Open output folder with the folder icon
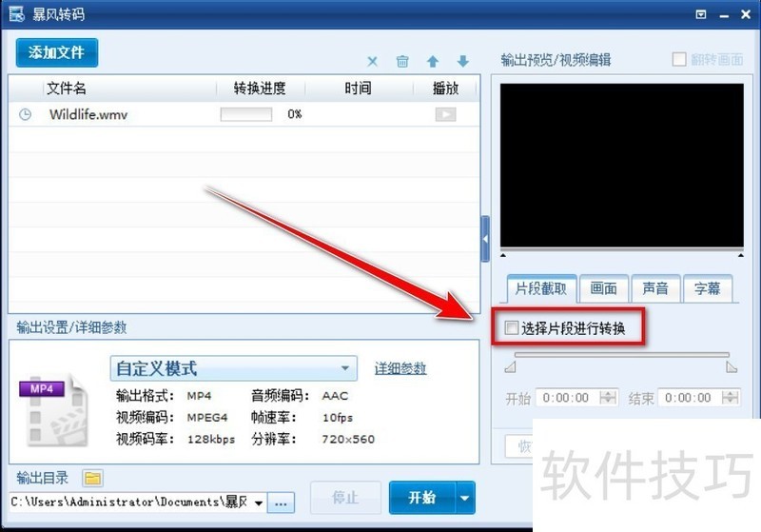 (92, 479)
